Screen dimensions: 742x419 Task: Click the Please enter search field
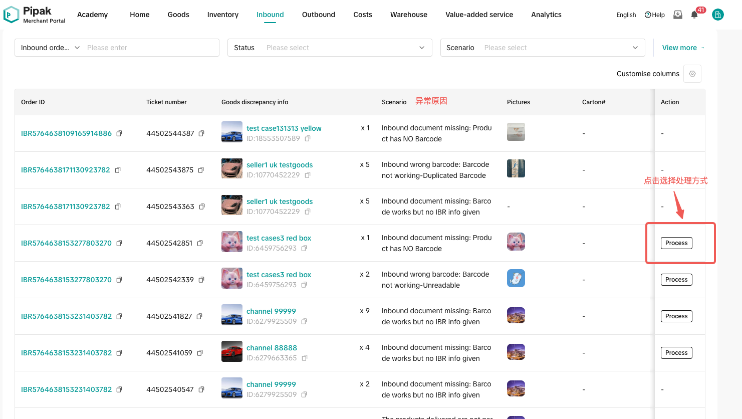[150, 48]
